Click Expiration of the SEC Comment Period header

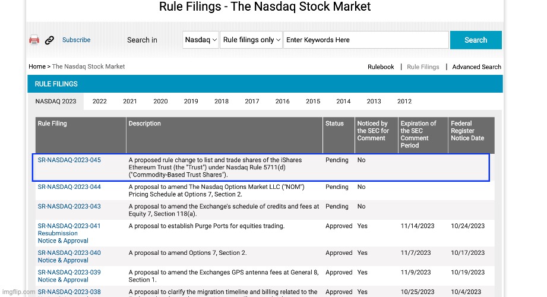click(423, 135)
